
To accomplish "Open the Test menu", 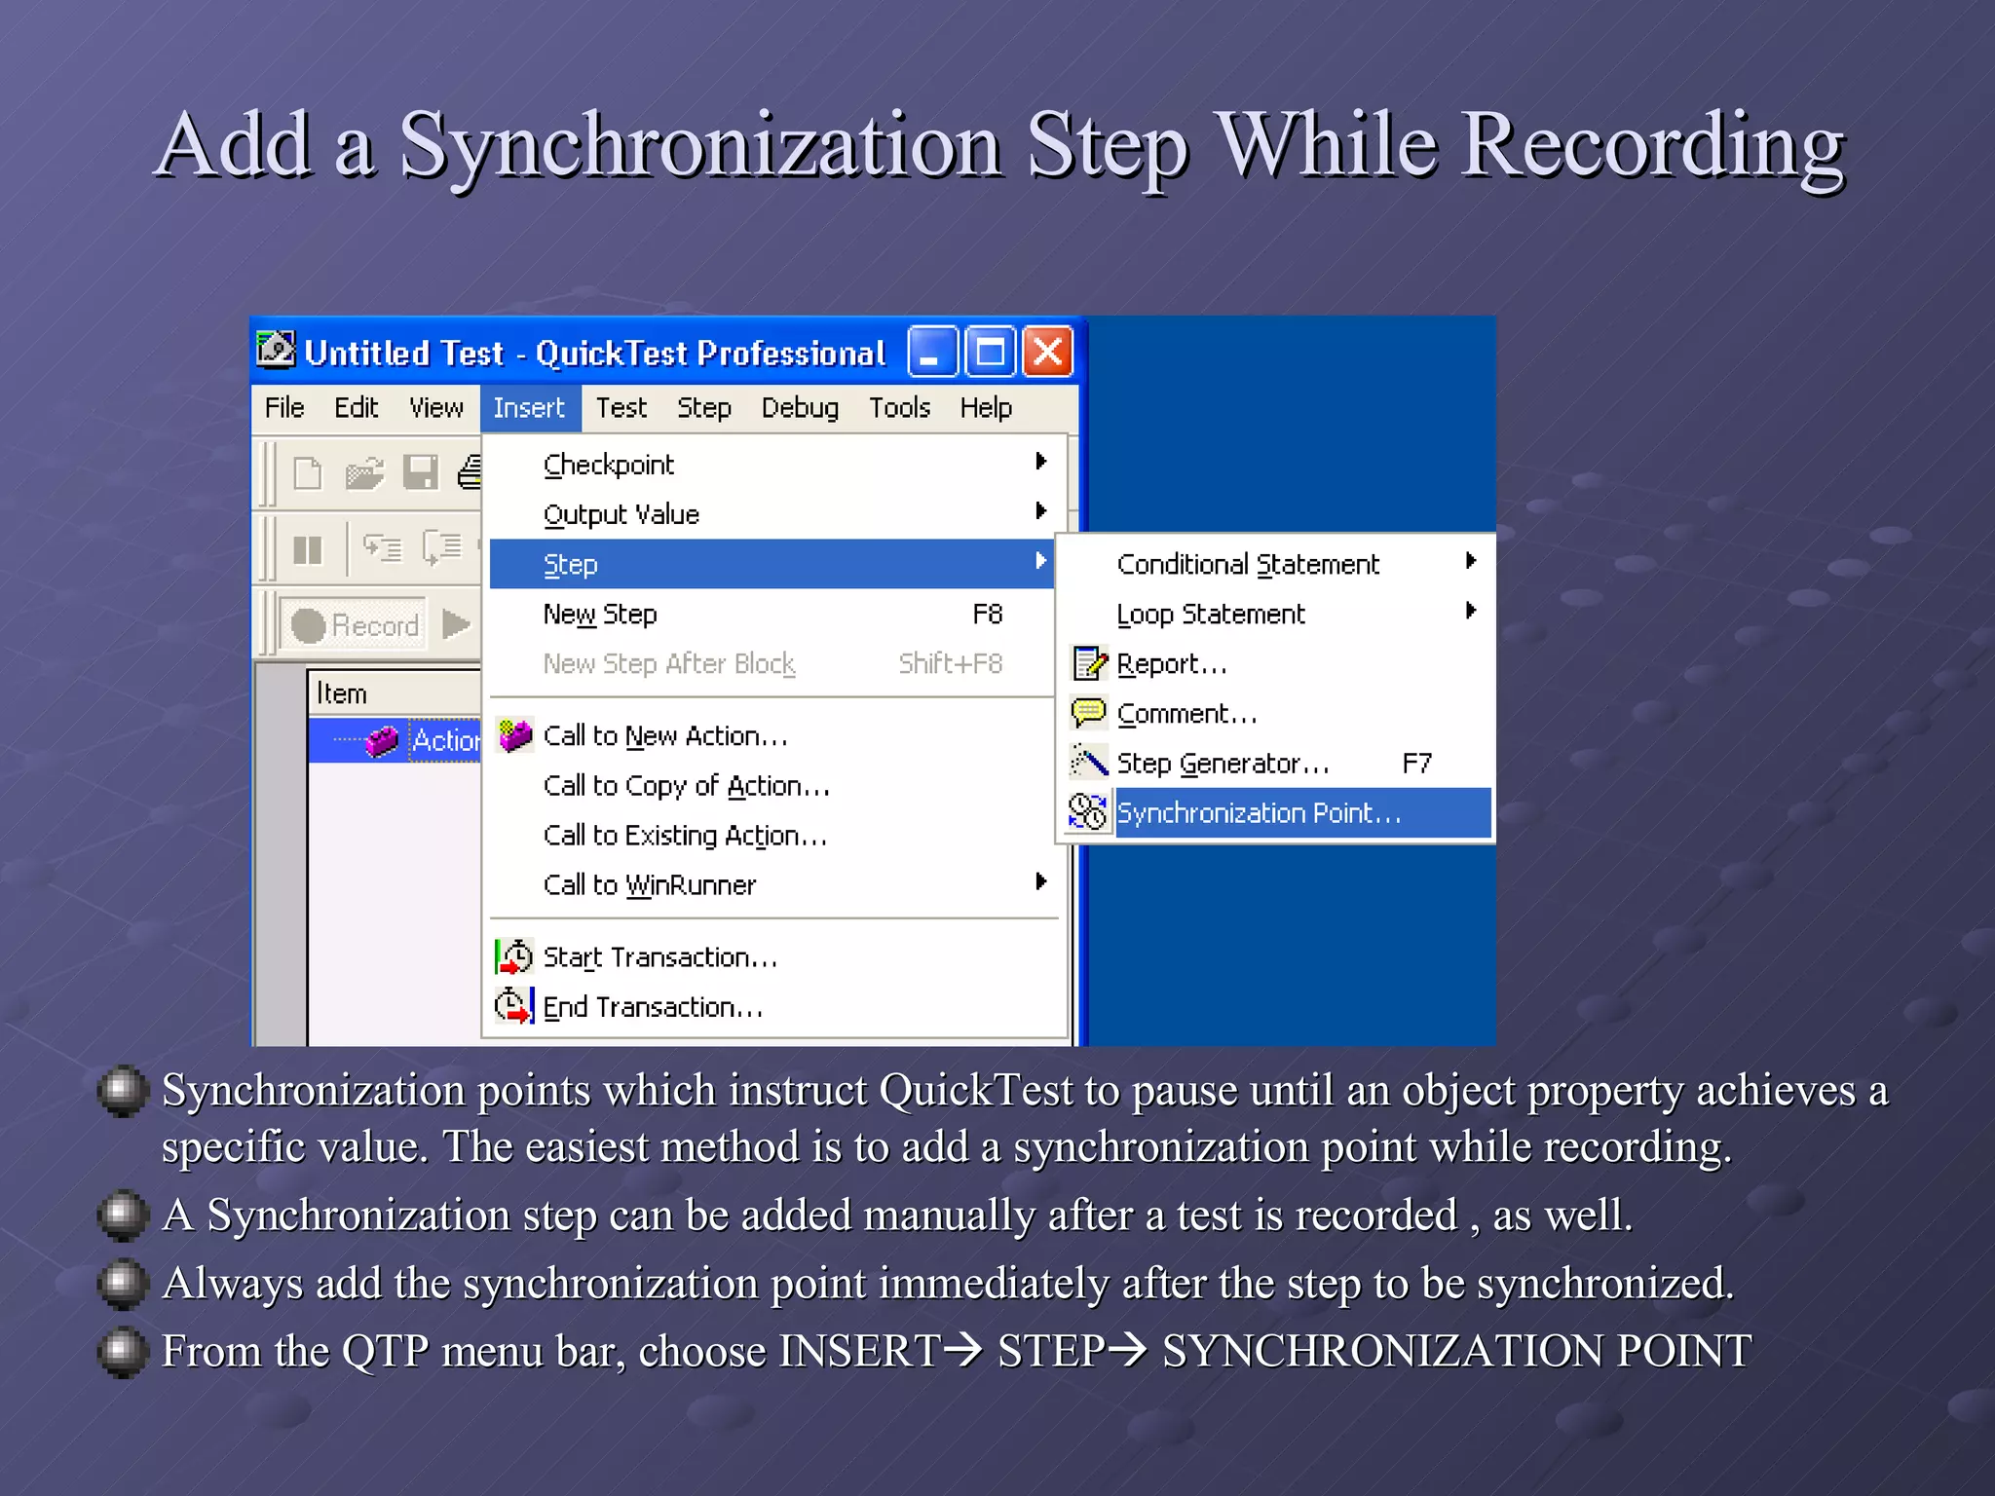I will 621,407.
